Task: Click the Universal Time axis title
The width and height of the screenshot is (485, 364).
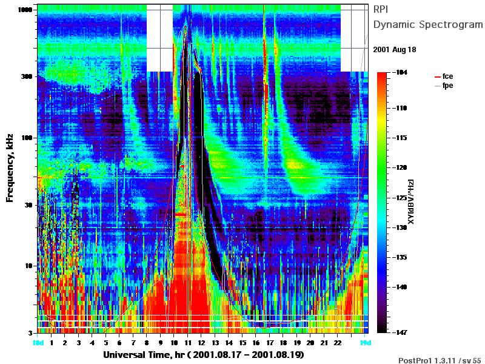Action: (204, 355)
